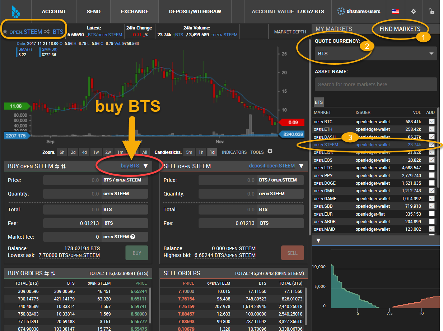
Task: Click the horizontal swap icon beside BUY ORDERS
Action: 46,273
